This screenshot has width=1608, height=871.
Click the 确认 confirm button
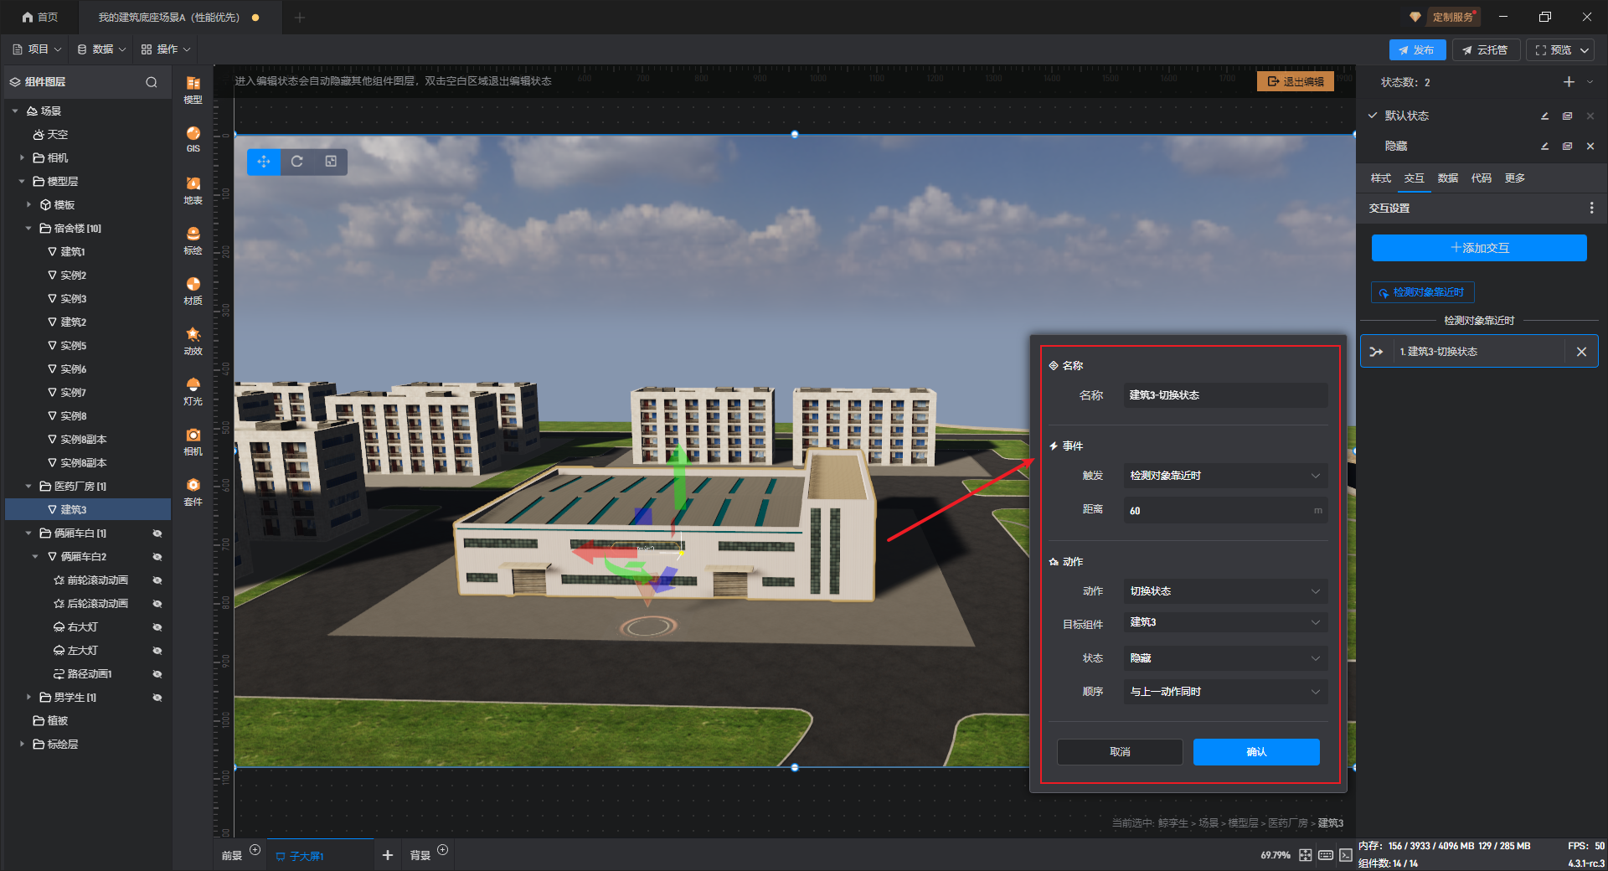(x=1255, y=752)
